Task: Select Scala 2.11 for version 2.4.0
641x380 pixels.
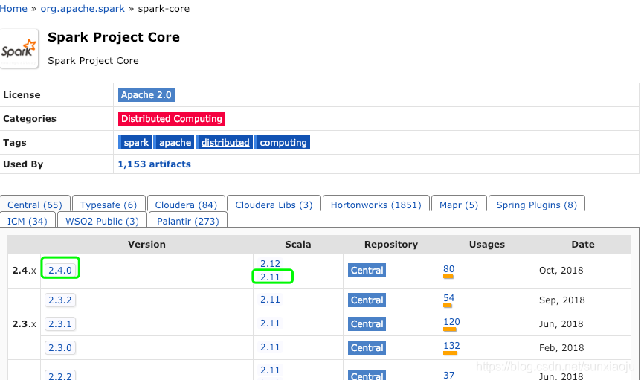Action: click(270, 277)
